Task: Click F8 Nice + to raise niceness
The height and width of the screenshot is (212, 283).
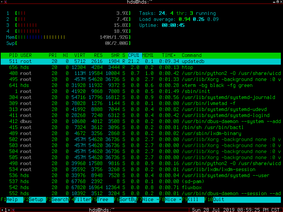Action: click(171, 200)
